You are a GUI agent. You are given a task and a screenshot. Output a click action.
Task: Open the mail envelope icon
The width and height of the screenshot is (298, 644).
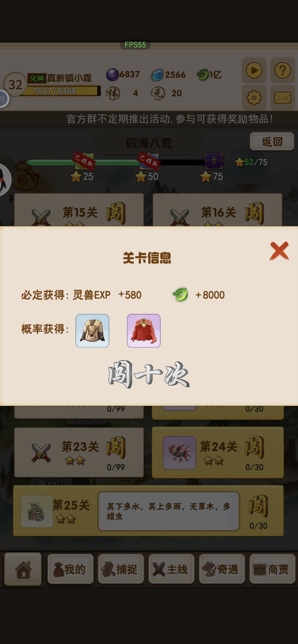coord(283,98)
